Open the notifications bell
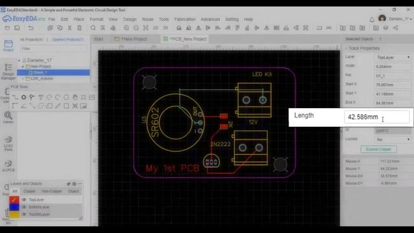Viewport: 414px width, 233px height. (x=372, y=19)
